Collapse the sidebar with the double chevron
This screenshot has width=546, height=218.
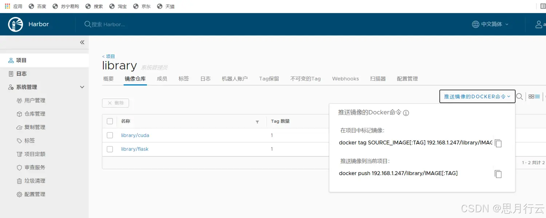pos(82,42)
